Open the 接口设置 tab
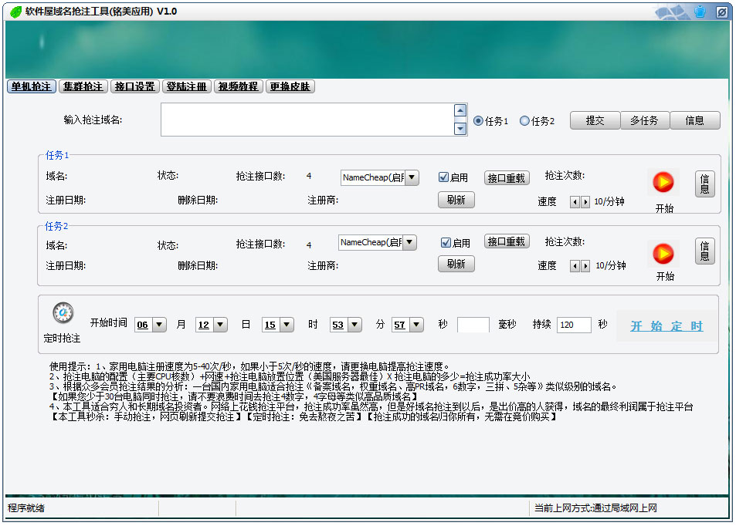The width and height of the screenshot is (736, 526). (134, 86)
